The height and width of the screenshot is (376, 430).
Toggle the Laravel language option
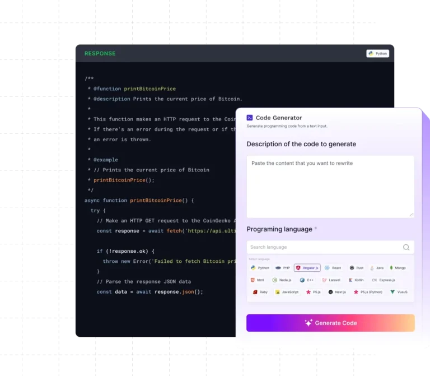(331, 280)
